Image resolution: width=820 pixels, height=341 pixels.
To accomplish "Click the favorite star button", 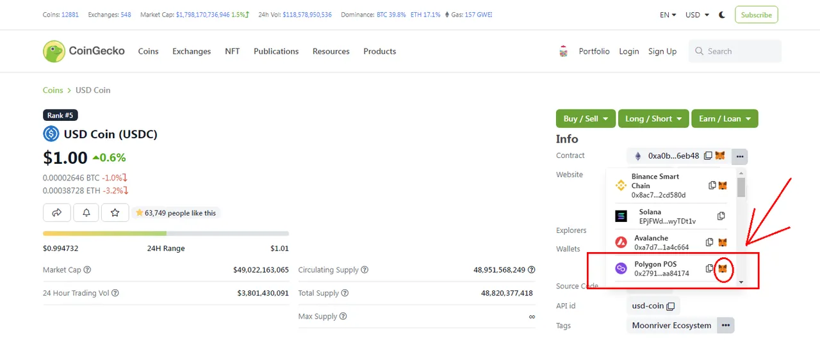I will (x=115, y=212).
